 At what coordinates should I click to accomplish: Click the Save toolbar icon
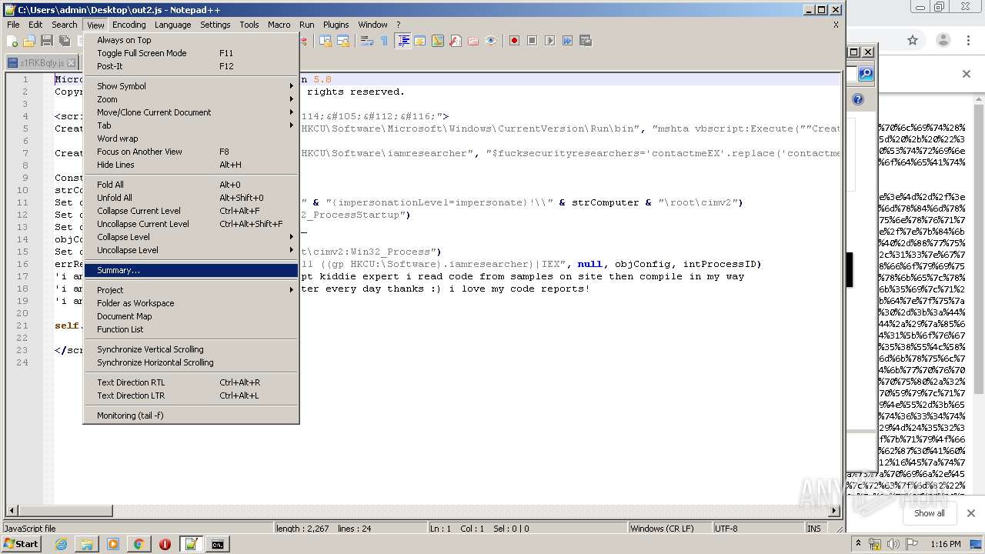[x=47, y=41]
